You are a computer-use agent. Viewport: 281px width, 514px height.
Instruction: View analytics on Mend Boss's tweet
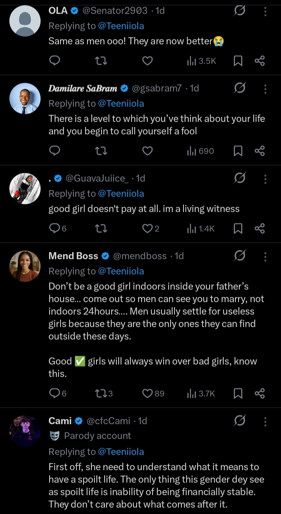201,393
